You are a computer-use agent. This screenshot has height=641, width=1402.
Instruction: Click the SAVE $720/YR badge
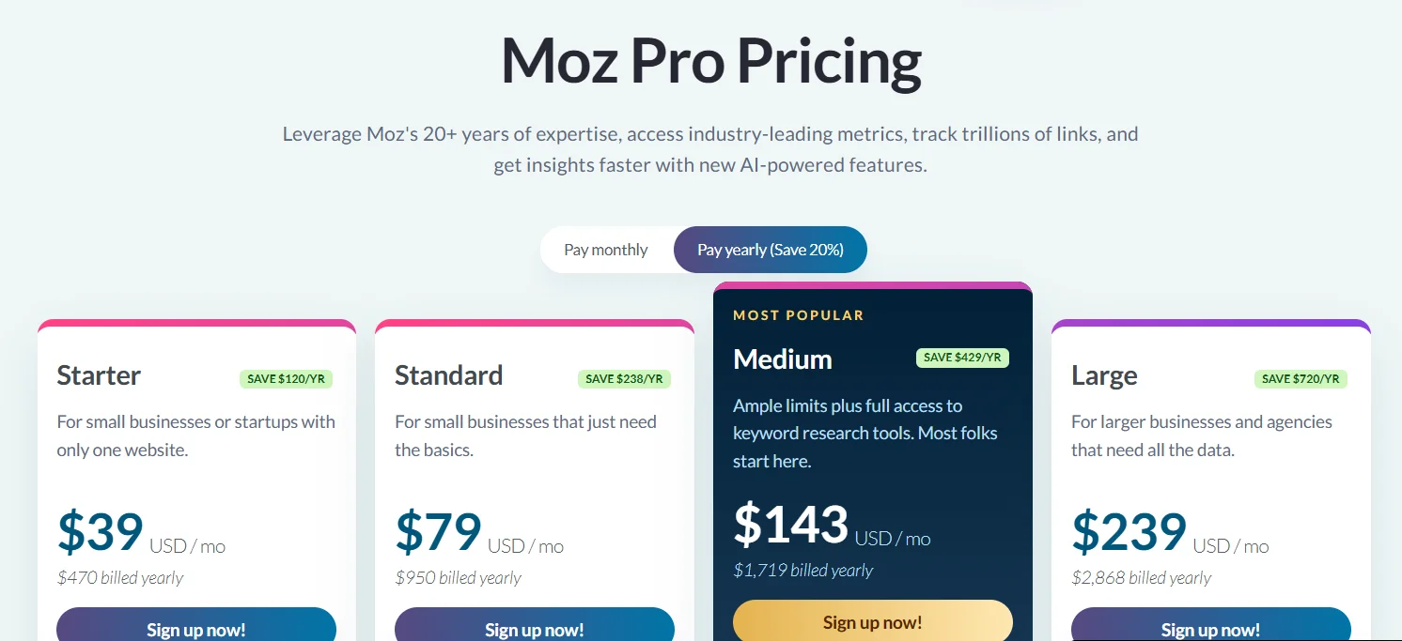[1301, 379]
